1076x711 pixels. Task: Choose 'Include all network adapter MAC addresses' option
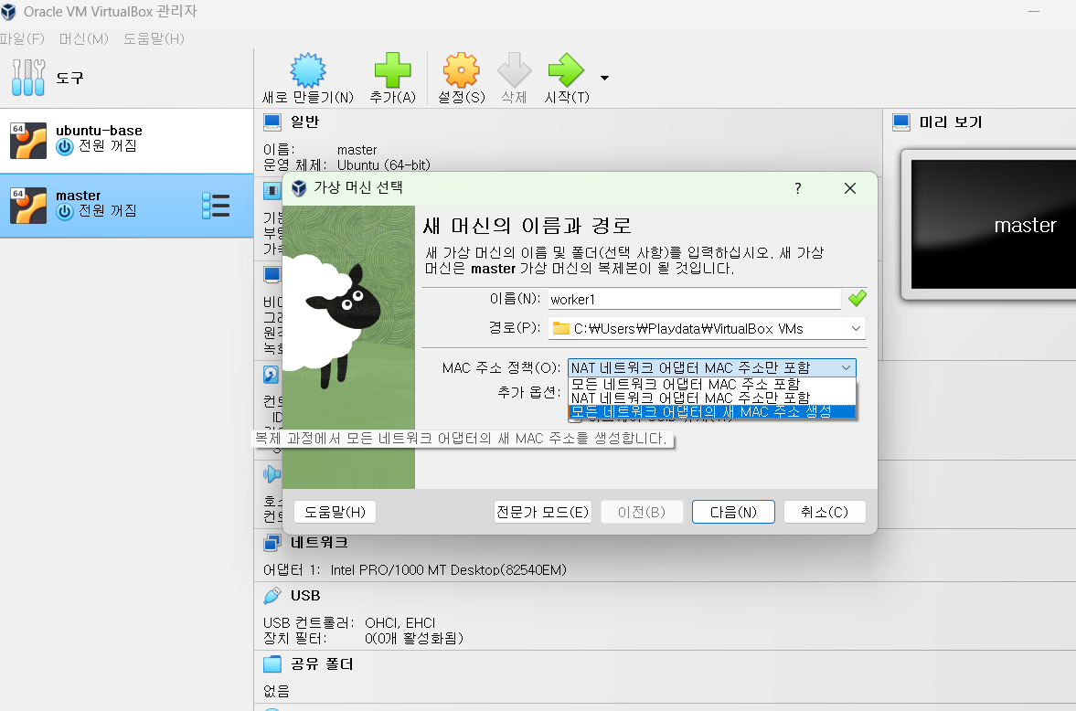pyautogui.click(x=712, y=385)
